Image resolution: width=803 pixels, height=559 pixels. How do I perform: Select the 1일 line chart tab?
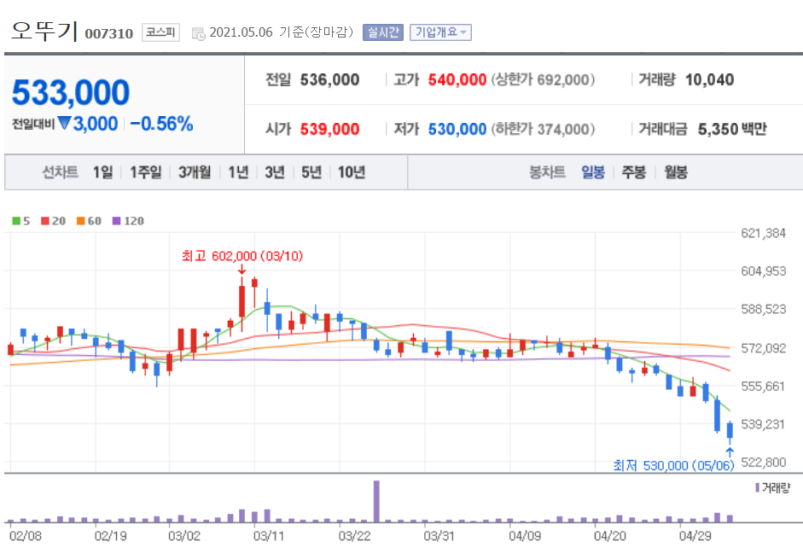[x=103, y=172]
